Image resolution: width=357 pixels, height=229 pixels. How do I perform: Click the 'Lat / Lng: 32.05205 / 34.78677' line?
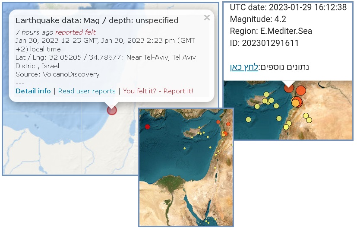point(68,57)
